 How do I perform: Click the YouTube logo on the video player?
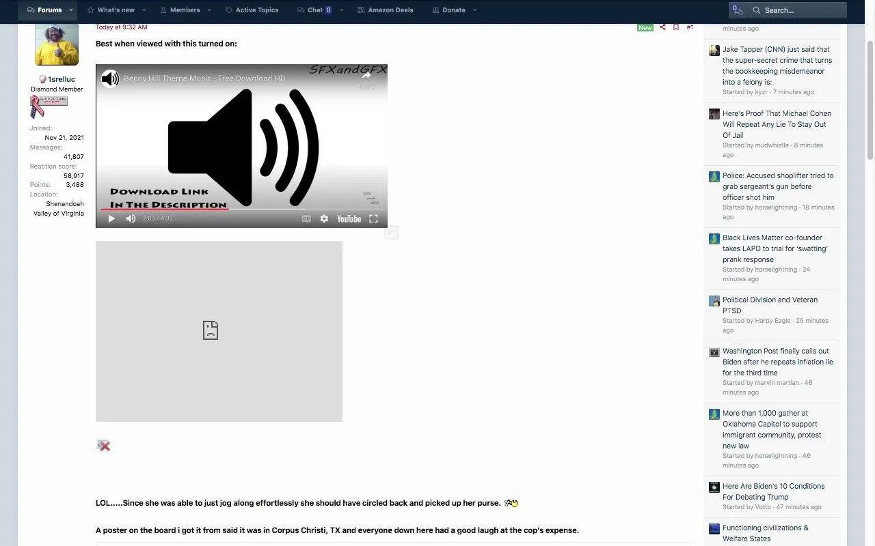(x=349, y=218)
